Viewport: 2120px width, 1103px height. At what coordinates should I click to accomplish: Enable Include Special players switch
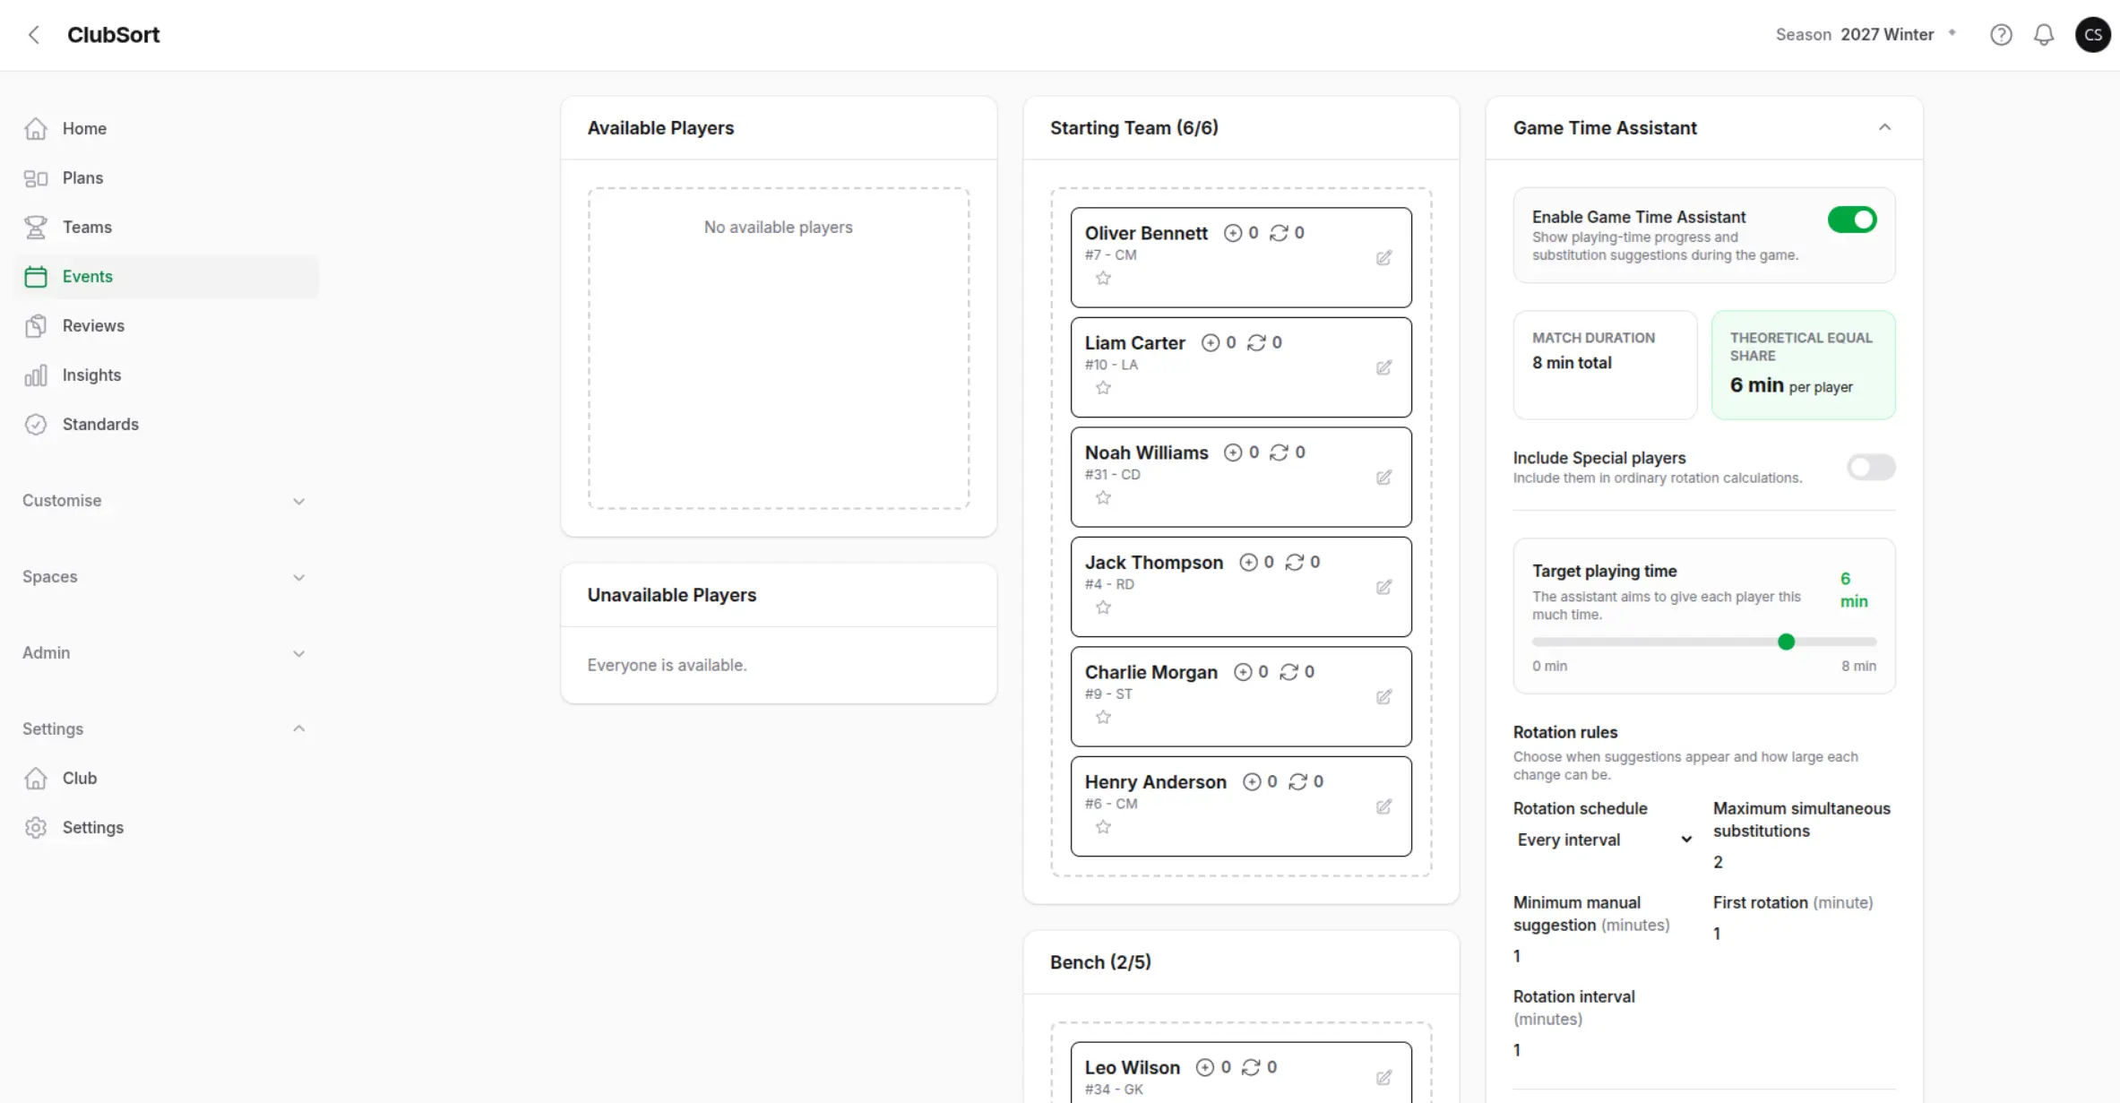(x=1871, y=467)
